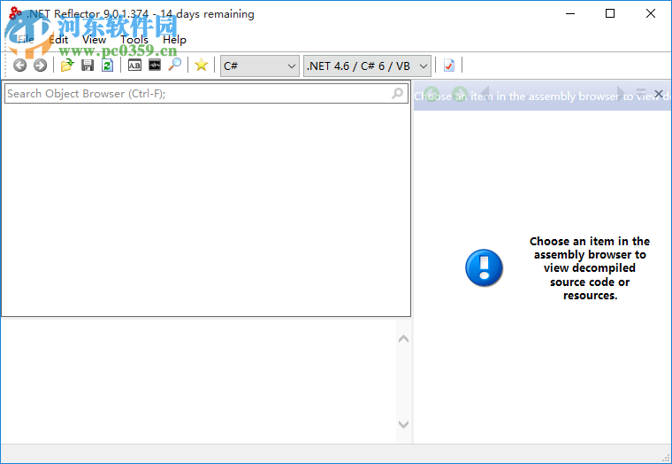This screenshot has height=464, width=672.
Task: Click the magnifier inside the search box
Action: coord(397,93)
